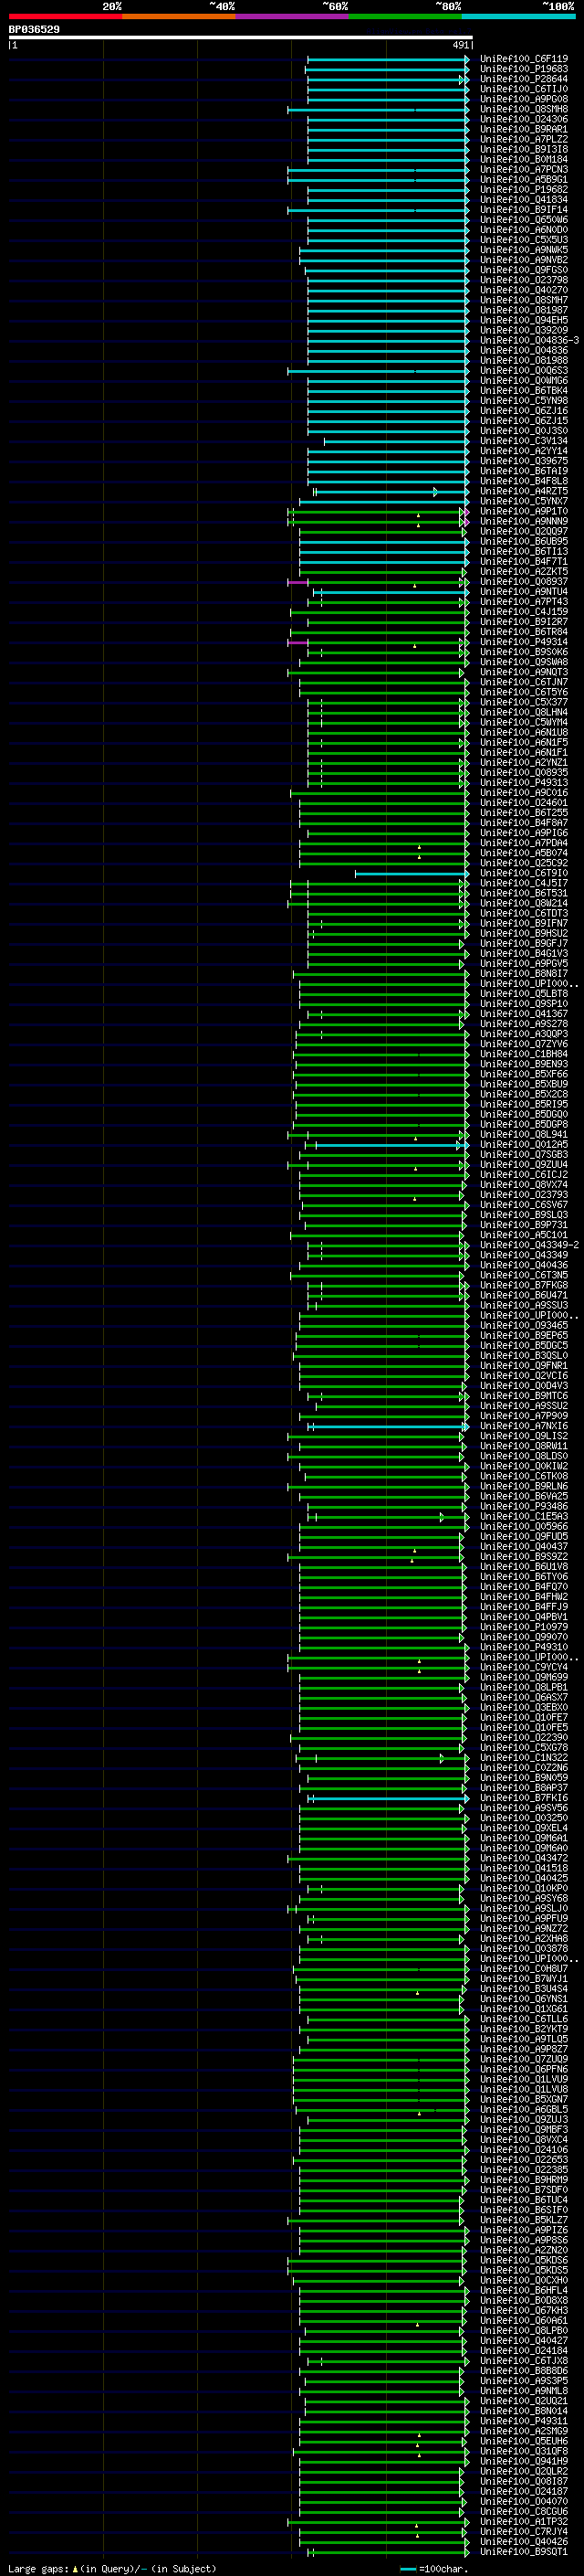Click the cyan alignment bar for UniRef100_C6F119
Screen dimensions: 584x2576
pos(387,59)
